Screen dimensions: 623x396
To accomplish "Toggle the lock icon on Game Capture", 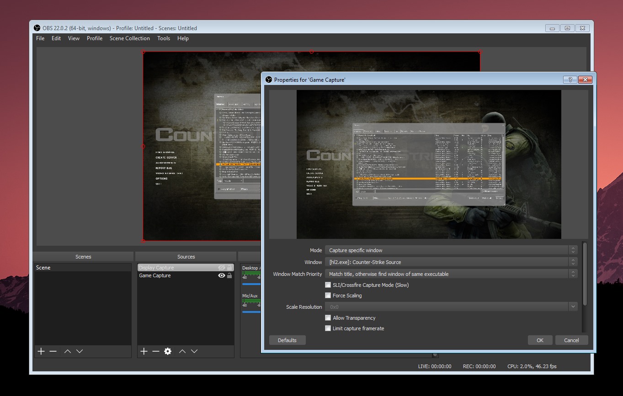I will (229, 275).
